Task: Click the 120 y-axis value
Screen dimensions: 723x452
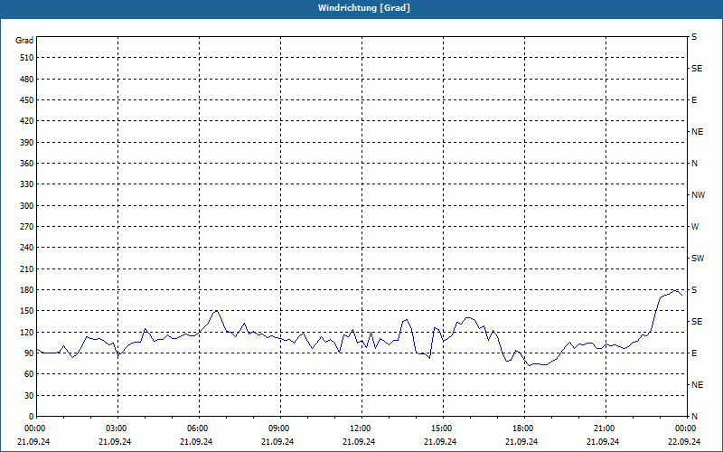Action: pos(27,332)
